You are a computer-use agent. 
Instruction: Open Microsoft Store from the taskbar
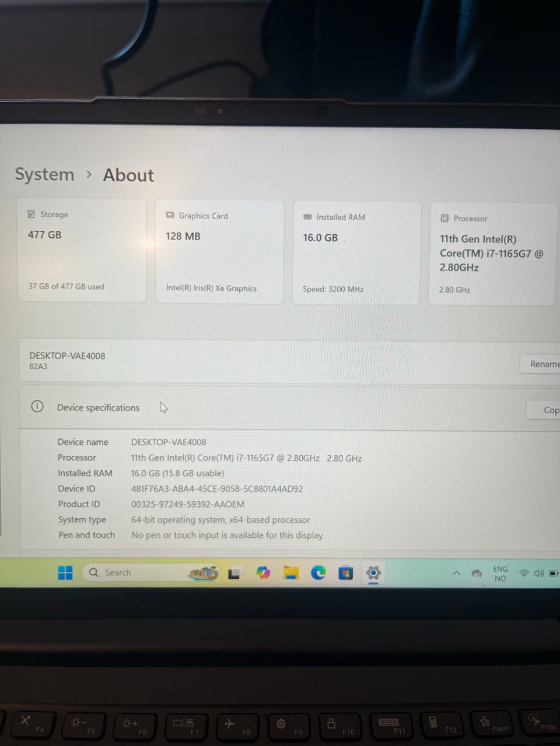pos(346,573)
